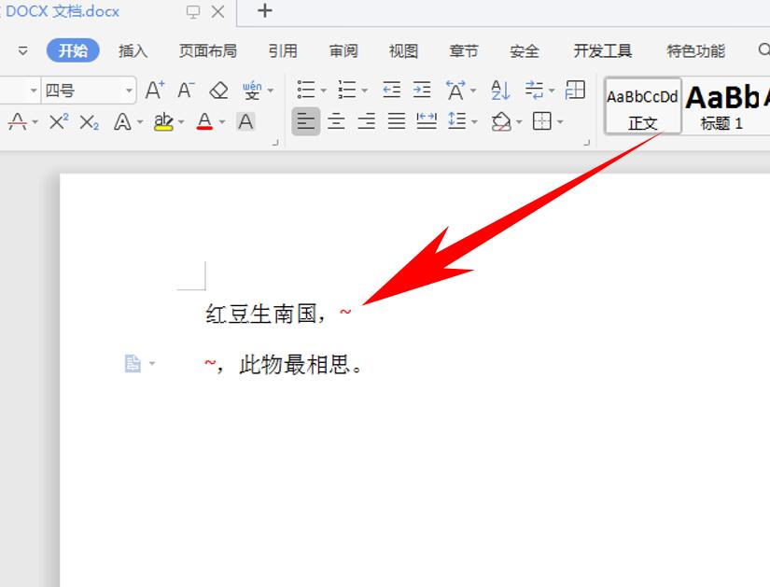
Task: Open a new document tab with plus
Action: click(x=265, y=10)
